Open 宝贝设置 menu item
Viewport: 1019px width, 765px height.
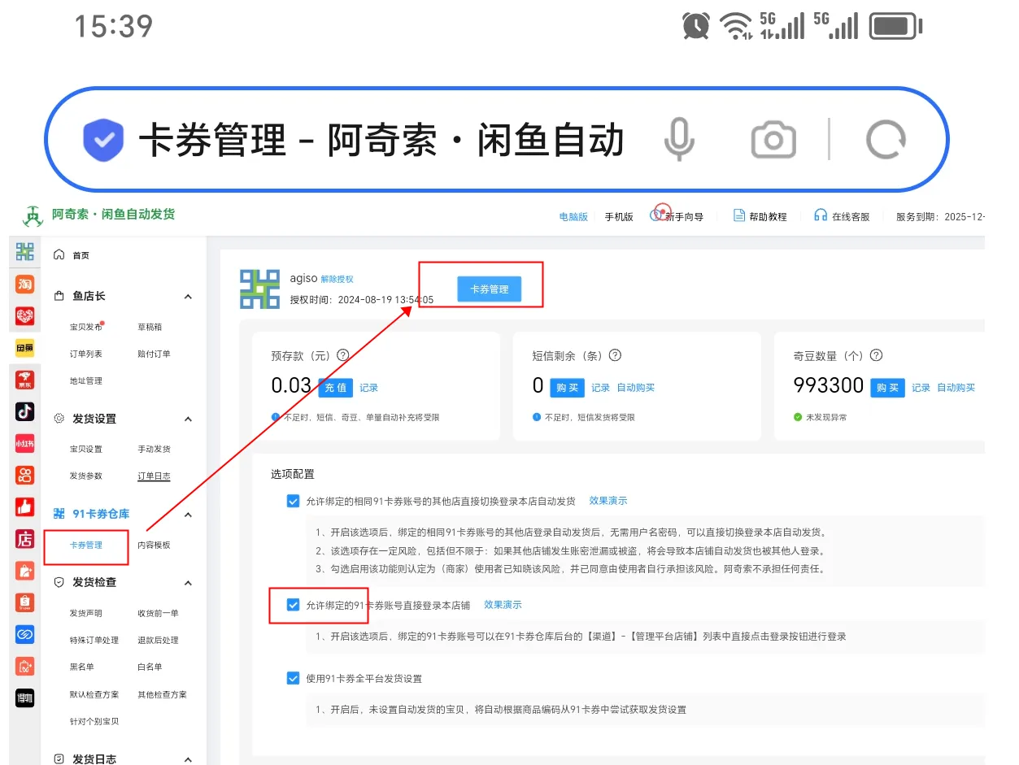[x=86, y=449]
